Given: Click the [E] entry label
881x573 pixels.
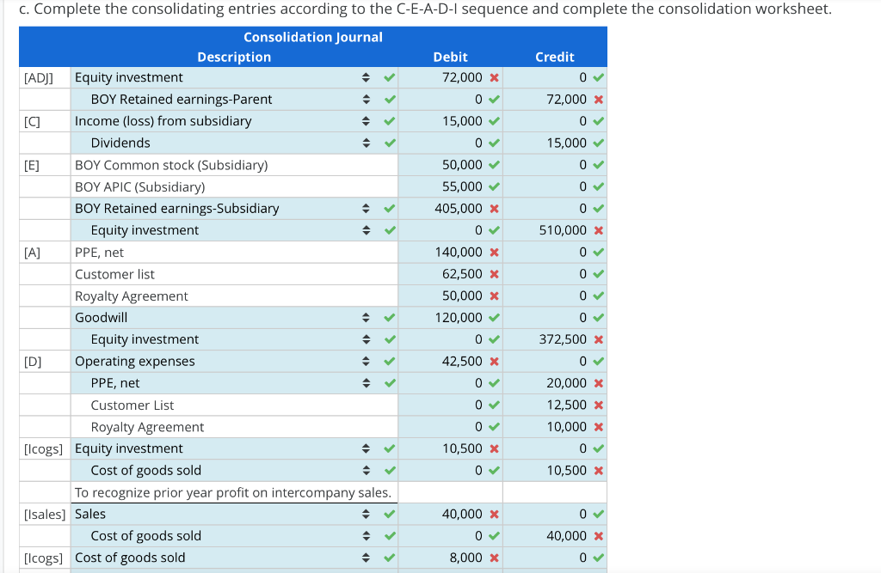Looking at the screenshot, I should coord(32,166).
